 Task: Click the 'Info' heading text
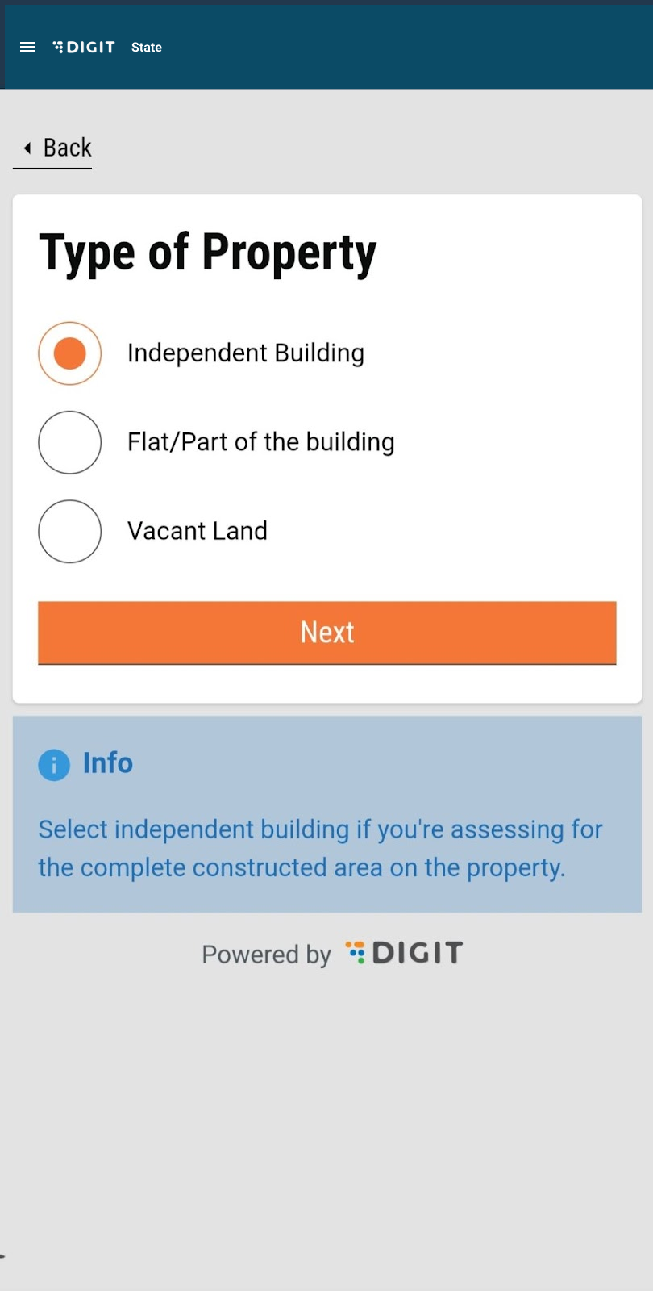pos(108,763)
